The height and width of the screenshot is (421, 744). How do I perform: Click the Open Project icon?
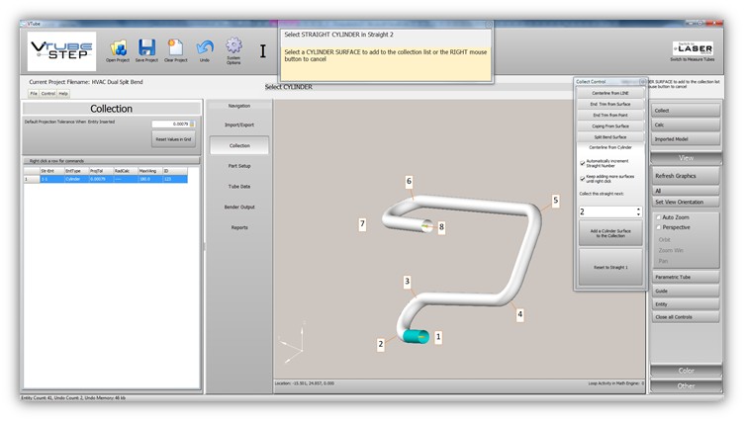point(118,47)
